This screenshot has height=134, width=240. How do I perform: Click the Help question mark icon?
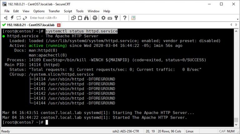[x=125, y=18]
